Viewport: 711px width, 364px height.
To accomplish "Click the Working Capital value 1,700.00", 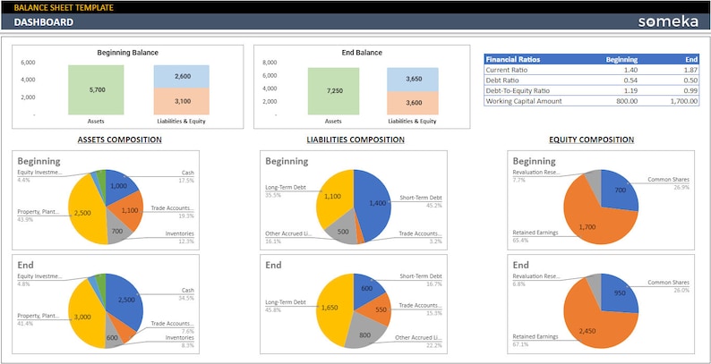I will (x=684, y=101).
